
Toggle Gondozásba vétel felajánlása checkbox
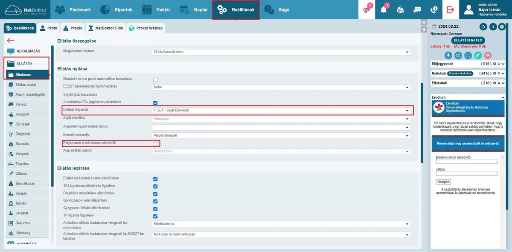click(155, 201)
